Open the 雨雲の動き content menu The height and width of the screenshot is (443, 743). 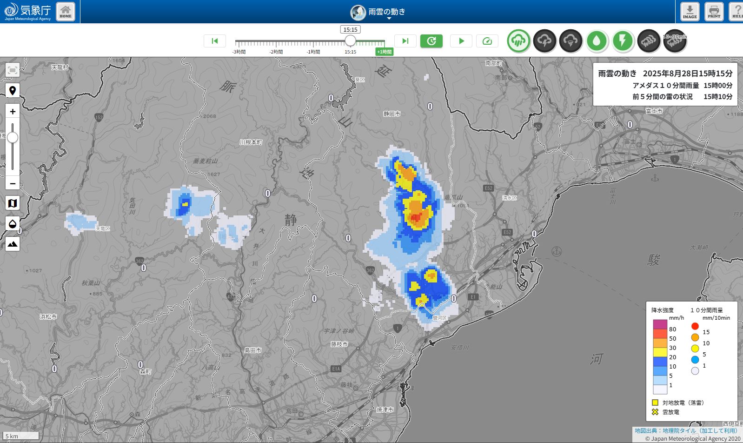coord(378,12)
